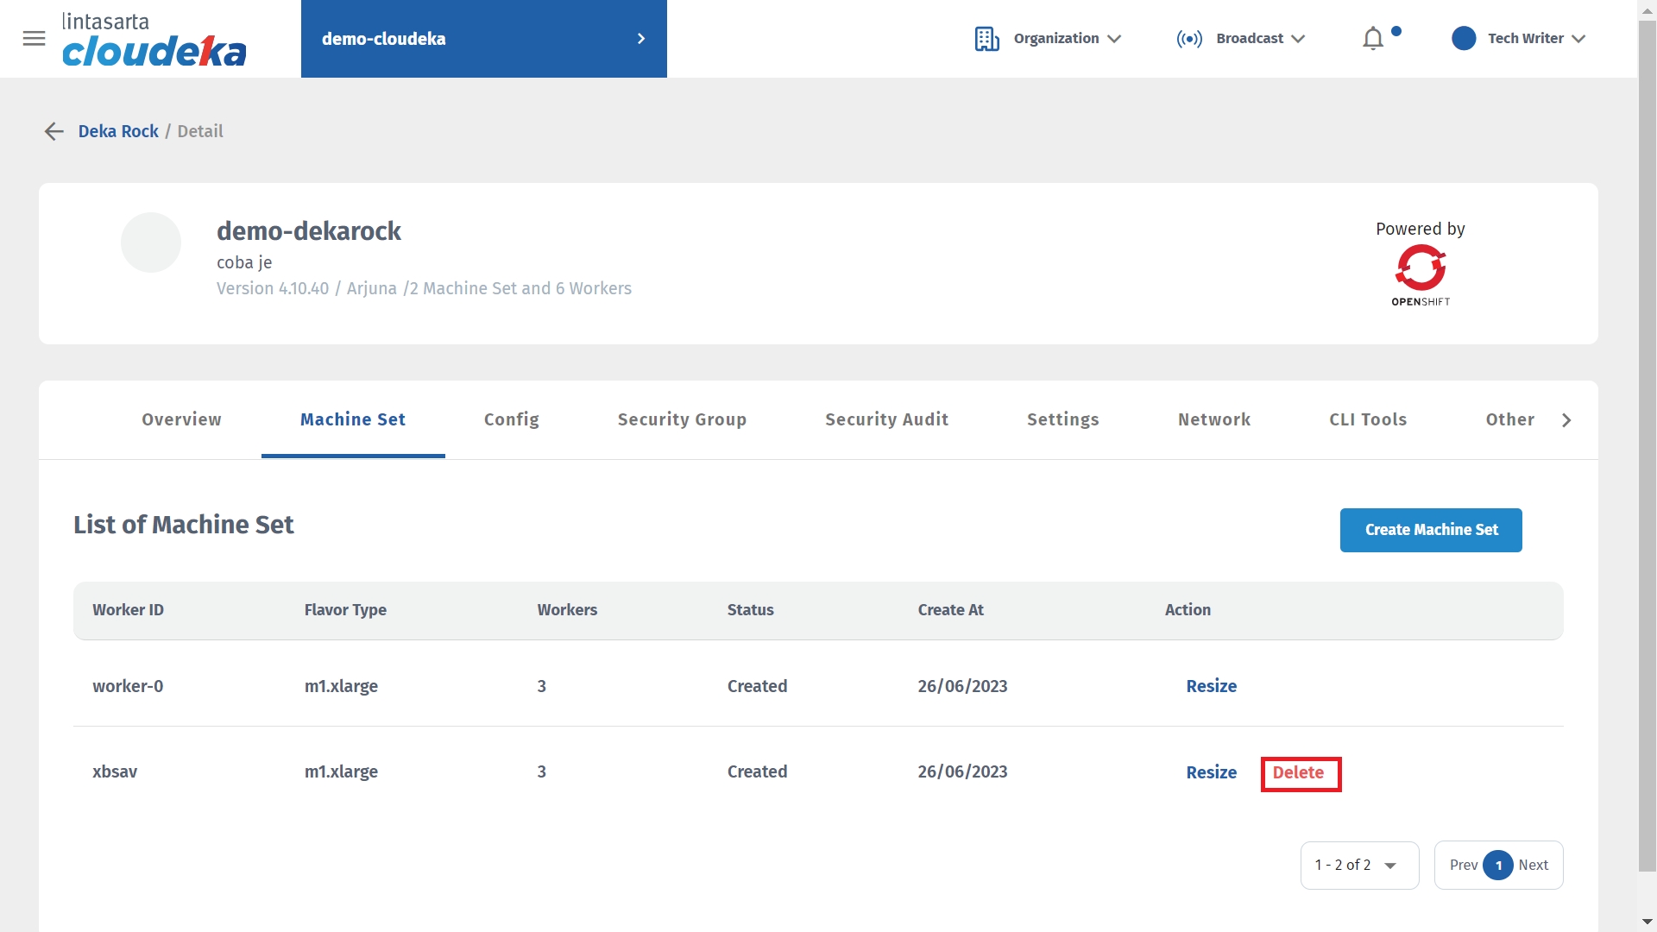Expand the Tech Writer user menu

[x=1578, y=39]
